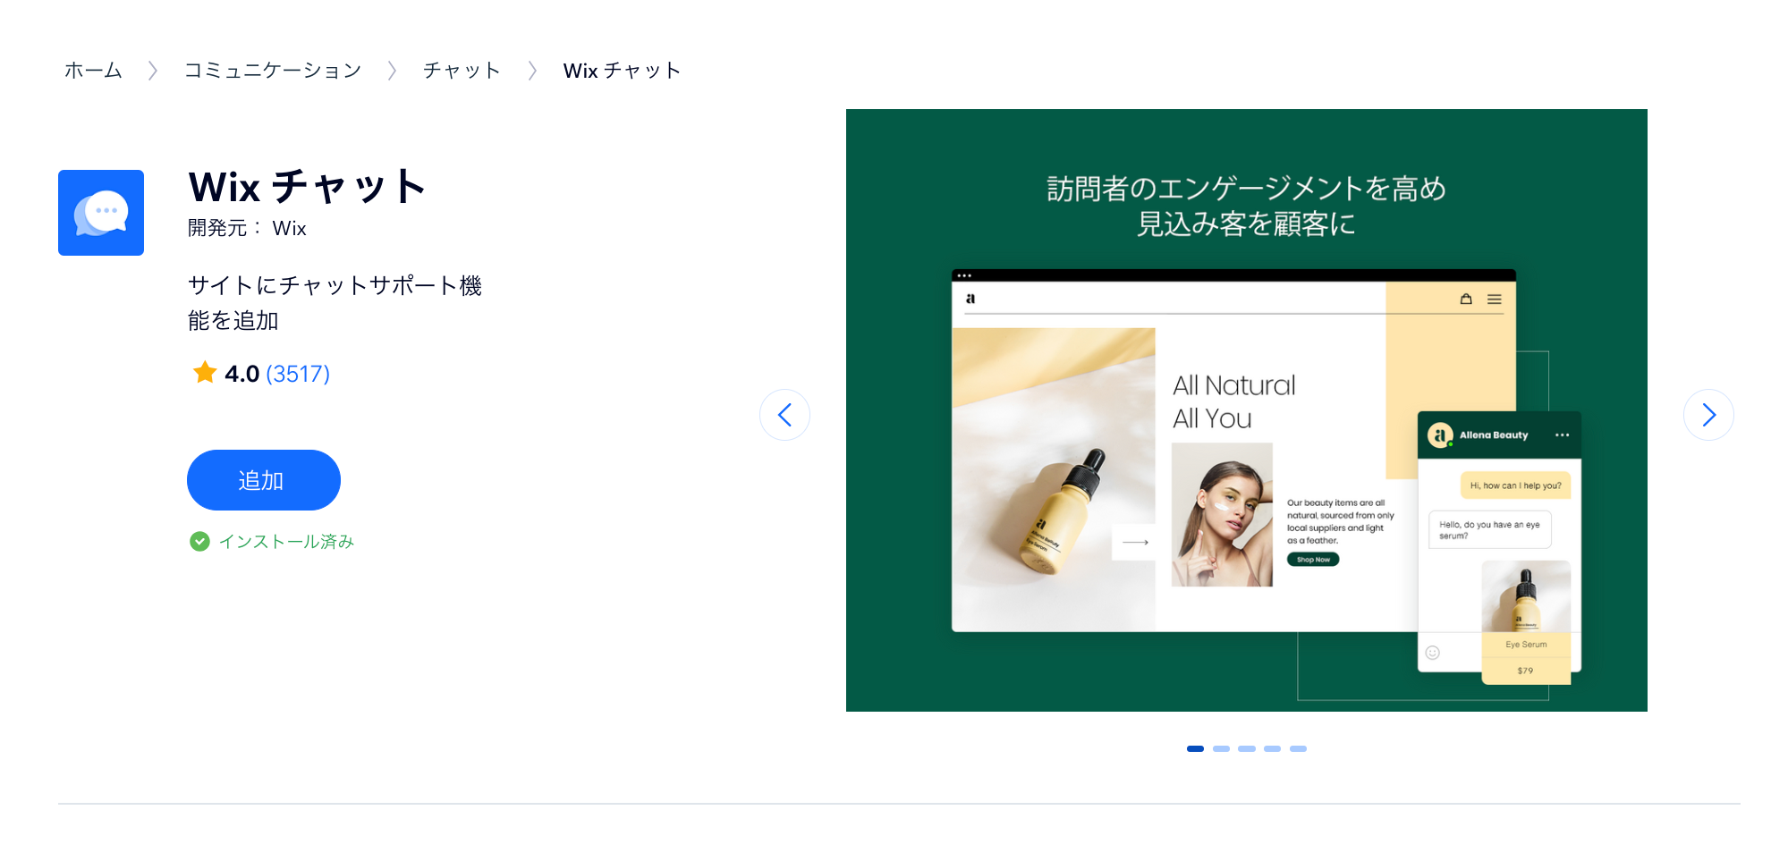Go to コミュニケーション breadcrumb category
This screenshot has width=1771, height=844.
pos(272,71)
